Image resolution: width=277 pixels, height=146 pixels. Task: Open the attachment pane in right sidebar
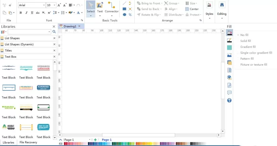(229, 85)
